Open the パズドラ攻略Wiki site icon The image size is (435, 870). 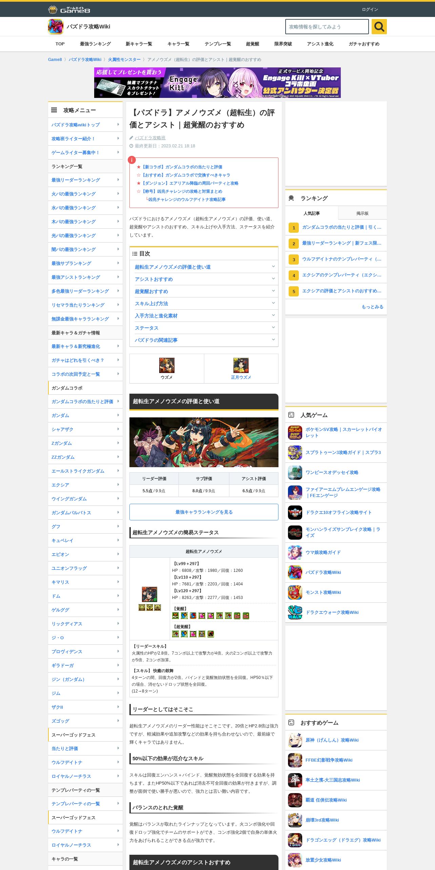pyautogui.click(x=56, y=26)
